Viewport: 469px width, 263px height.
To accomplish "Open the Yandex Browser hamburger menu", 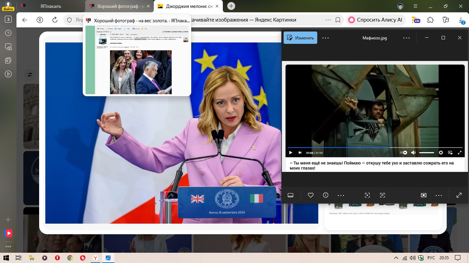I will click(415, 6).
